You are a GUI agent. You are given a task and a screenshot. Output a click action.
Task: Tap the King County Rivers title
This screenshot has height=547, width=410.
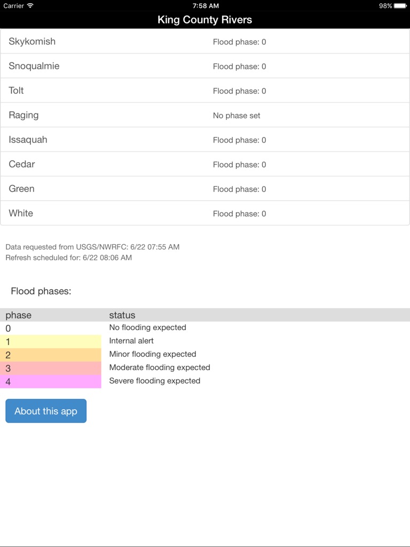coord(205,20)
